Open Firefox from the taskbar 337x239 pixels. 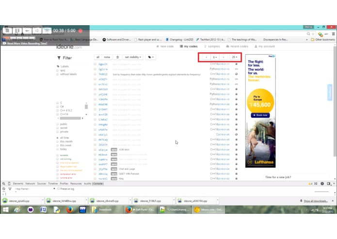click(69, 209)
